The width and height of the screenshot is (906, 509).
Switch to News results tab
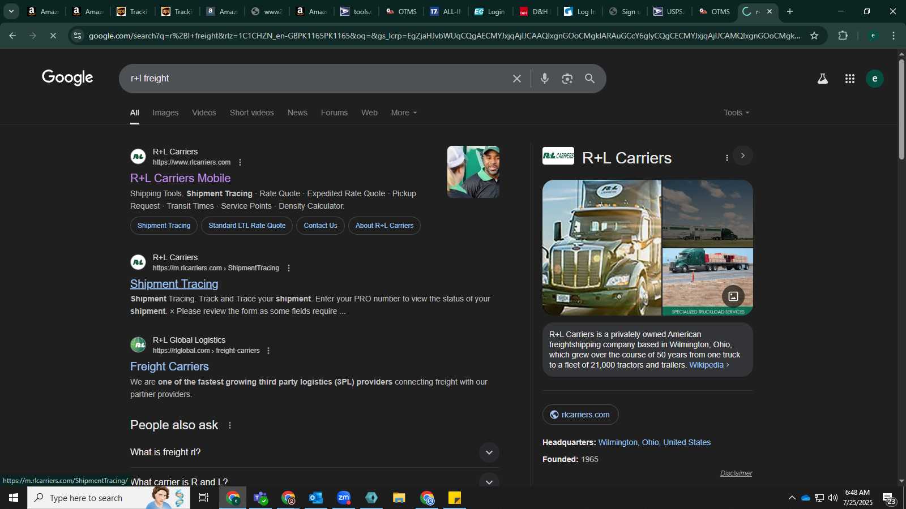pyautogui.click(x=297, y=113)
